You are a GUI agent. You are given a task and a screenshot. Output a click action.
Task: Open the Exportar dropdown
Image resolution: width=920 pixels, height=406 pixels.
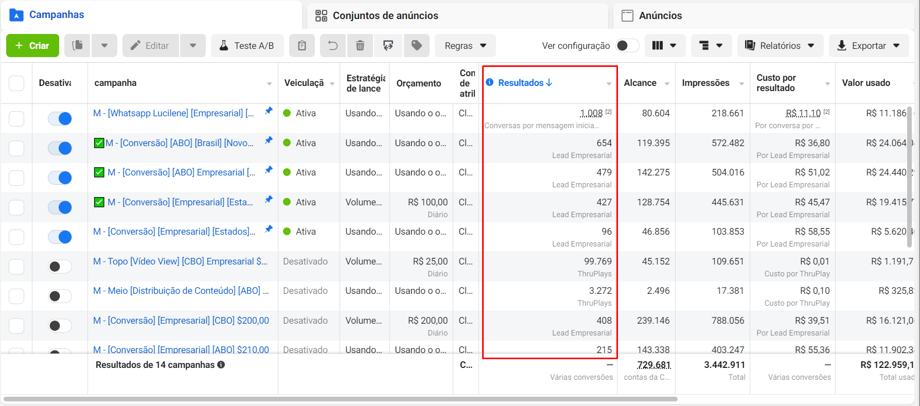pyautogui.click(x=869, y=45)
